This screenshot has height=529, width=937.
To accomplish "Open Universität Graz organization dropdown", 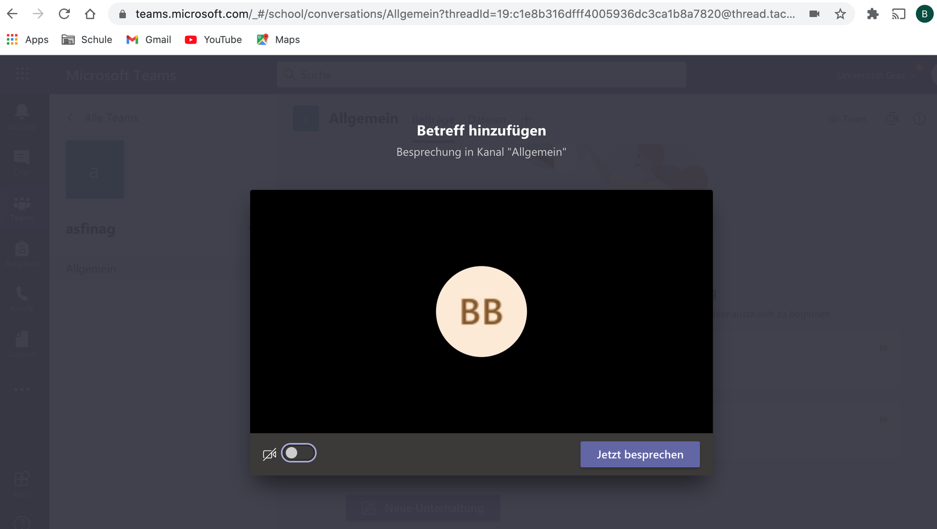I will (877, 75).
